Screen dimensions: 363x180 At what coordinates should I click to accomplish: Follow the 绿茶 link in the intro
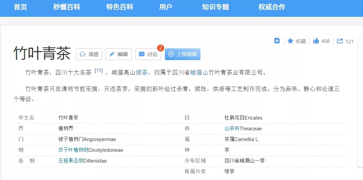[142, 73]
